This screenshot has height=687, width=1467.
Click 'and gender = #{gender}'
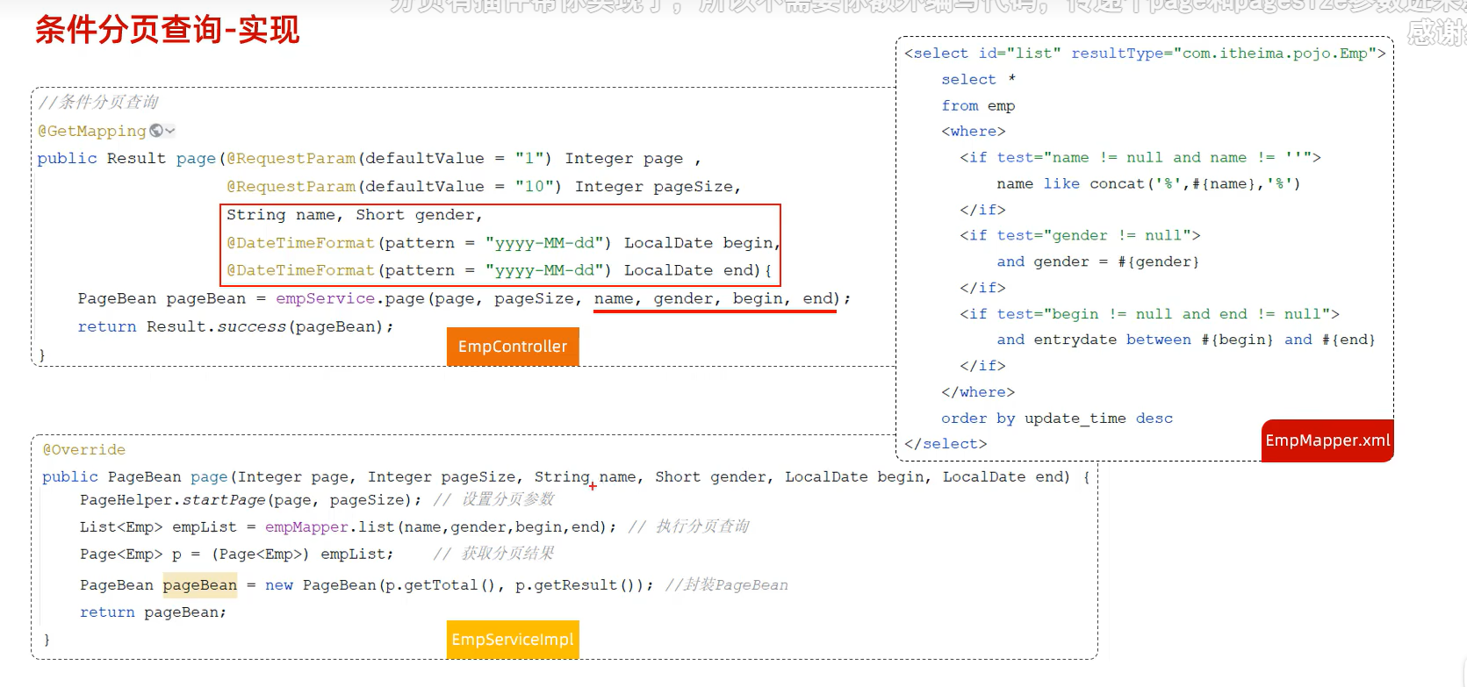[x=1097, y=262]
